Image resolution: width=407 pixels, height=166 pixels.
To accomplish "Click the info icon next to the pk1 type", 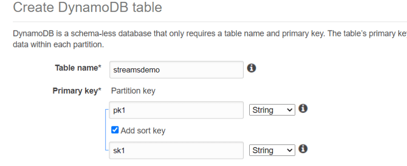I will [x=303, y=108].
